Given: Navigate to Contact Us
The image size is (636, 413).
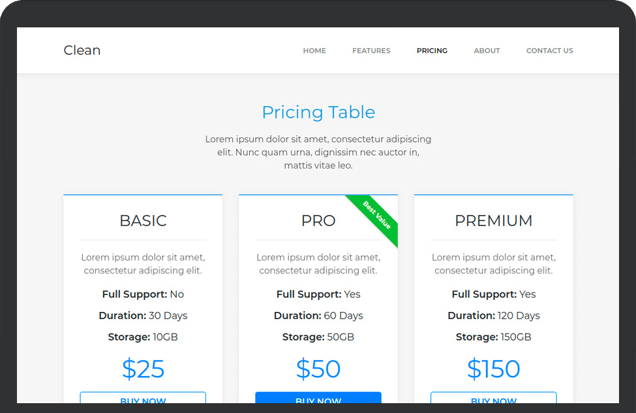Looking at the screenshot, I should click(549, 51).
